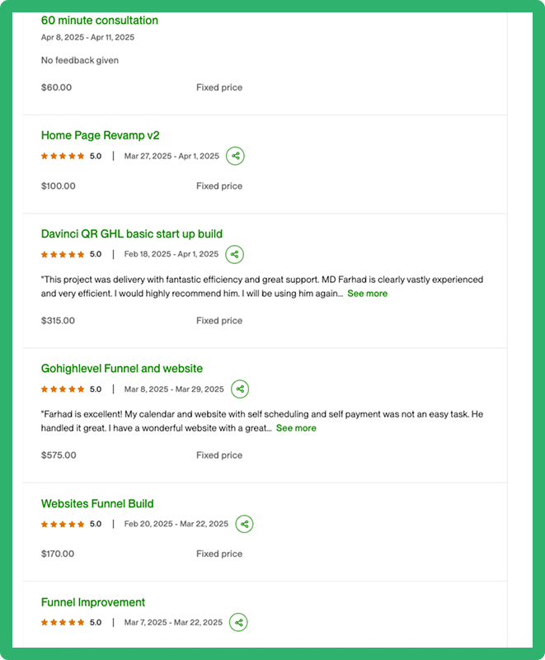Screen dimensions: 545x660
Task: Click the Apr 8, 2025 - Apr 11, 2025 date range
Action: tap(87, 37)
